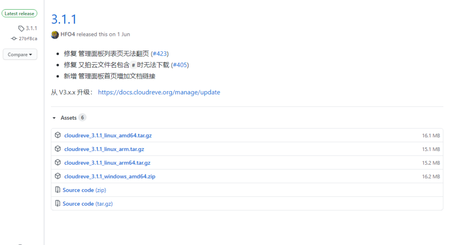Click the 'released this on 1 Jun' text

pos(103,34)
